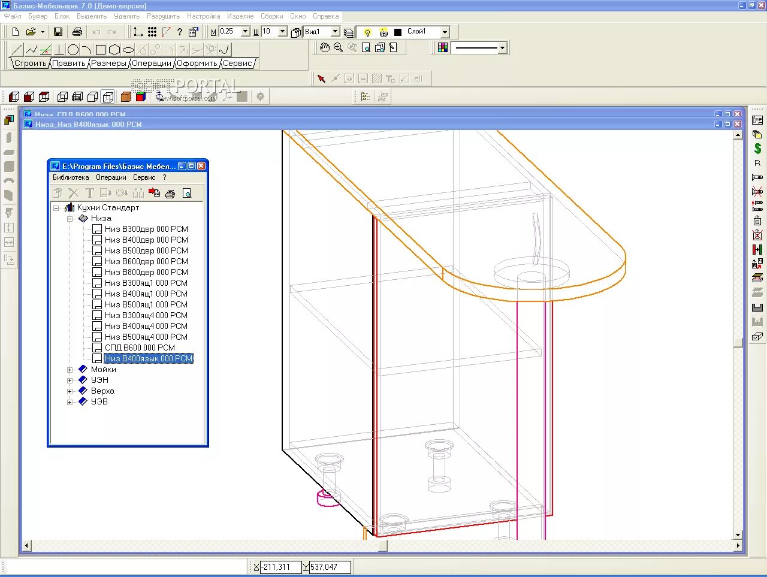This screenshot has height=577, width=767.
Task: Click the green dollar cost icon
Action: click(x=757, y=149)
